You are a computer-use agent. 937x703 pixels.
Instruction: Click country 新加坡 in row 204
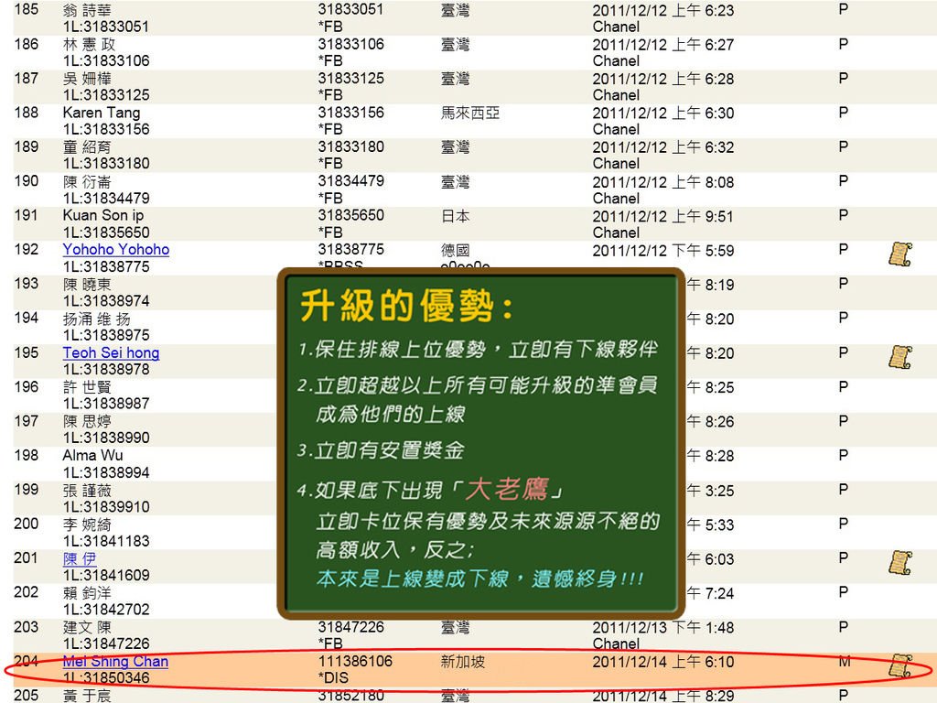tap(462, 662)
